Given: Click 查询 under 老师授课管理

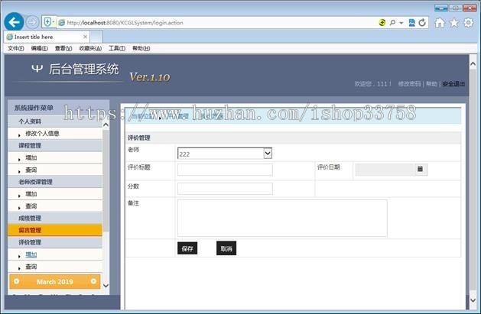Looking at the screenshot, I should point(31,206).
